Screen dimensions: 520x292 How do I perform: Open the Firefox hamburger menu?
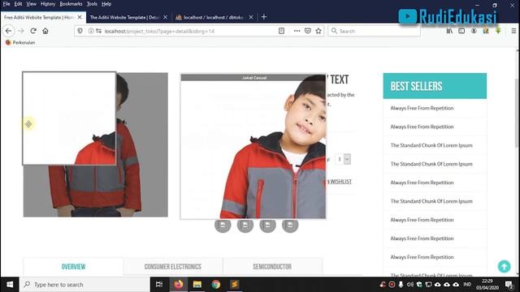click(x=513, y=31)
